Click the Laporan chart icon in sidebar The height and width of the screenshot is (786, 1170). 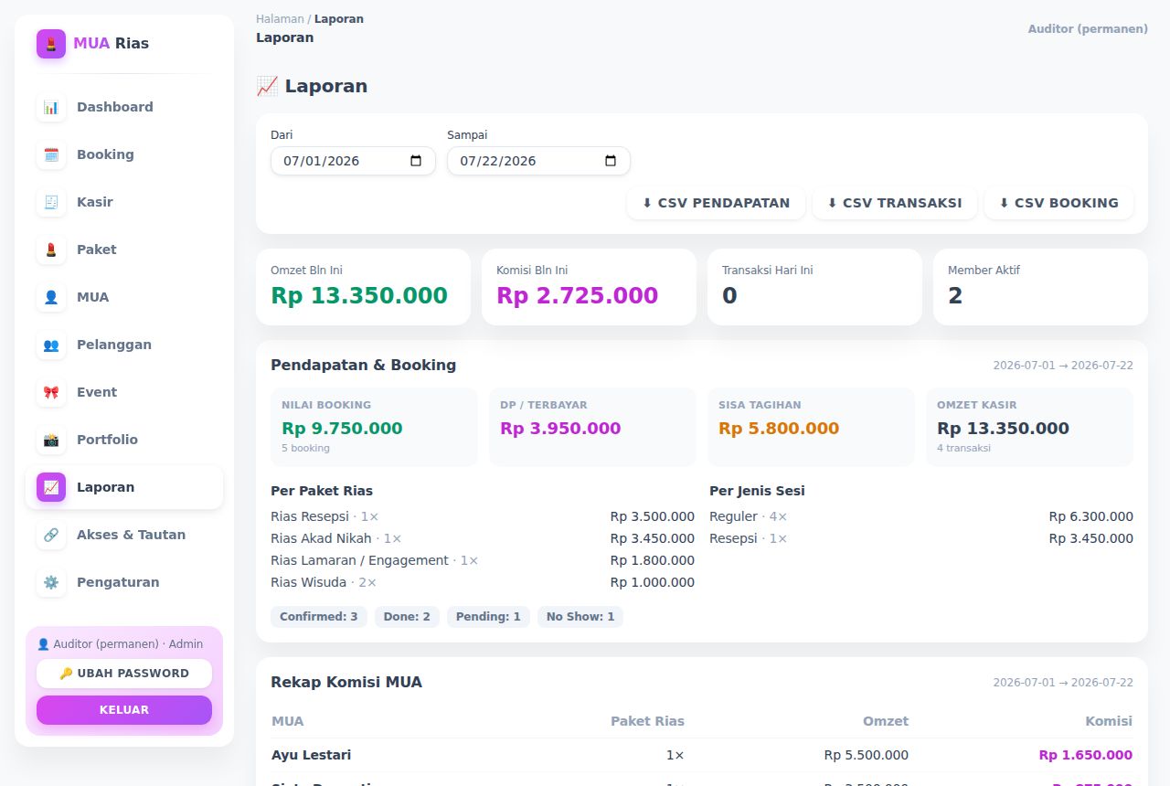(x=51, y=487)
